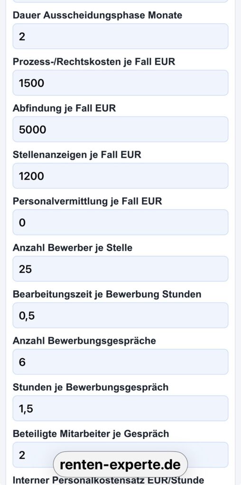The width and height of the screenshot is (241, 485).
Task: Click the Beteiligte Mitarbeiter je Gespräch field
Action: tap(120, 455)
